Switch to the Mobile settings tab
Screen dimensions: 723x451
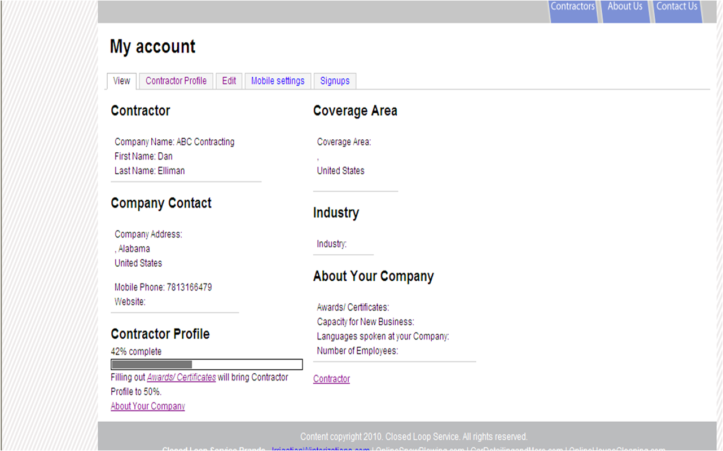click(278, 81)
